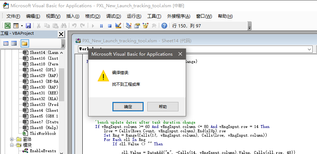Click the Undo arrow icon
The width and height of the screenshot is (317, 154).
[x=74, y=26]
